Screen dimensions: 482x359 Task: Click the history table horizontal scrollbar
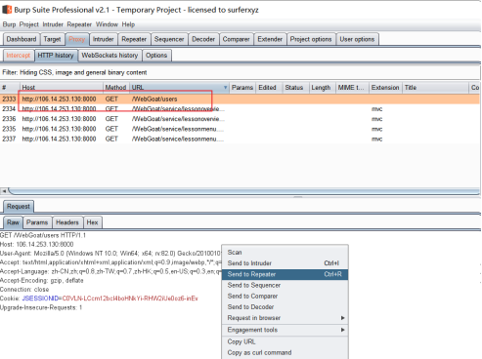tap(243, 191)
